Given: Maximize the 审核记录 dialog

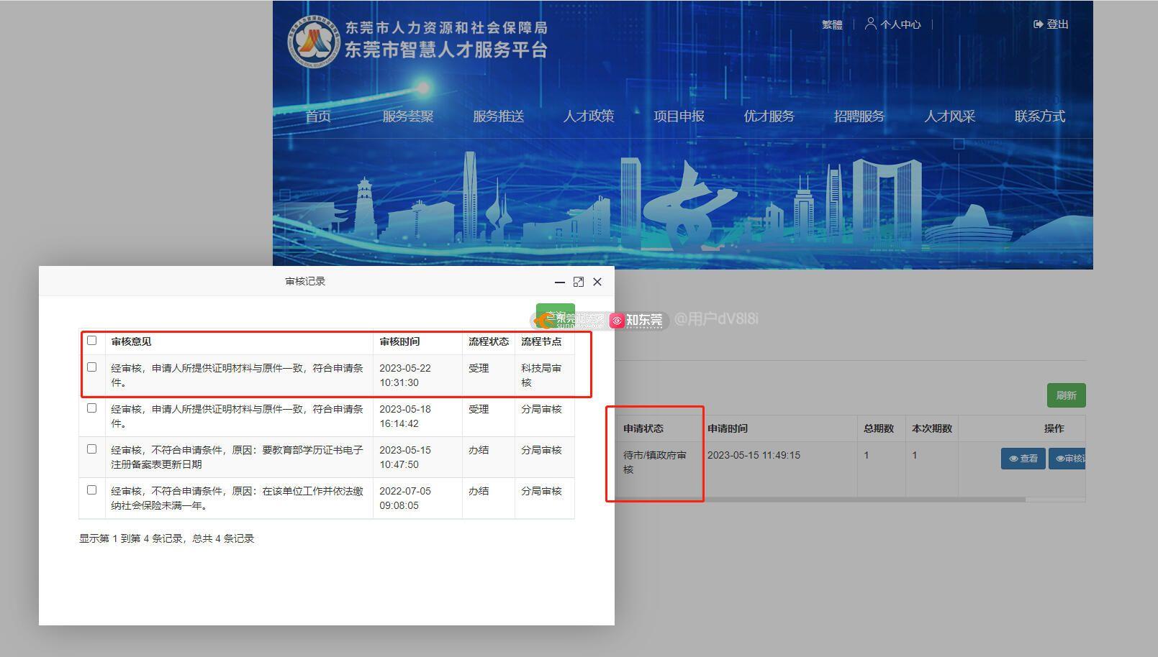Looking at the screenshot, I should click(x=579, y=282).
